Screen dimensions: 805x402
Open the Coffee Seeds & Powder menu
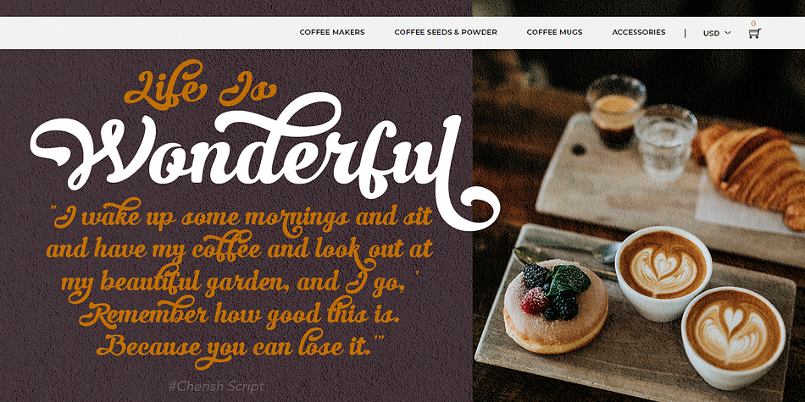(x=446, y=32)
